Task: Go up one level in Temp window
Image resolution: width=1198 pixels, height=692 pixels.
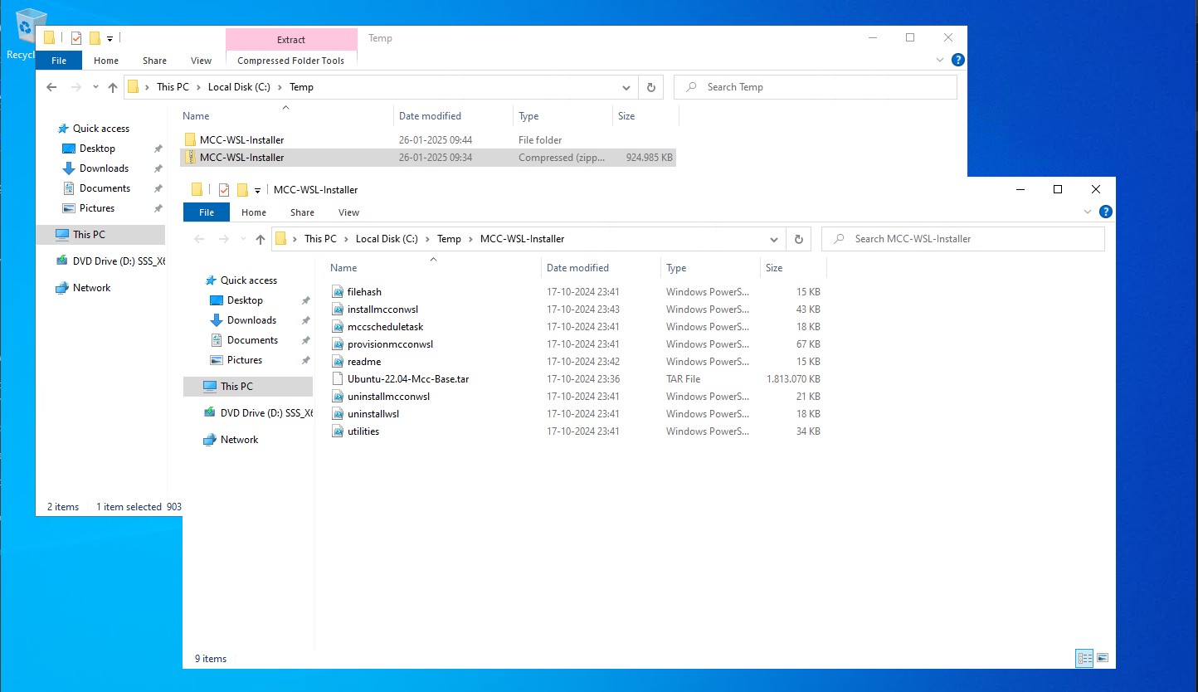Action: click(x=113, y=87)
